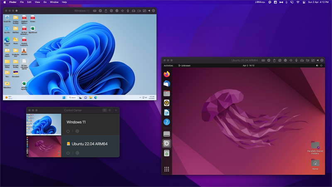
Task: Open Help icon in the Ubuntu dock
Action: tap(167, 122)
